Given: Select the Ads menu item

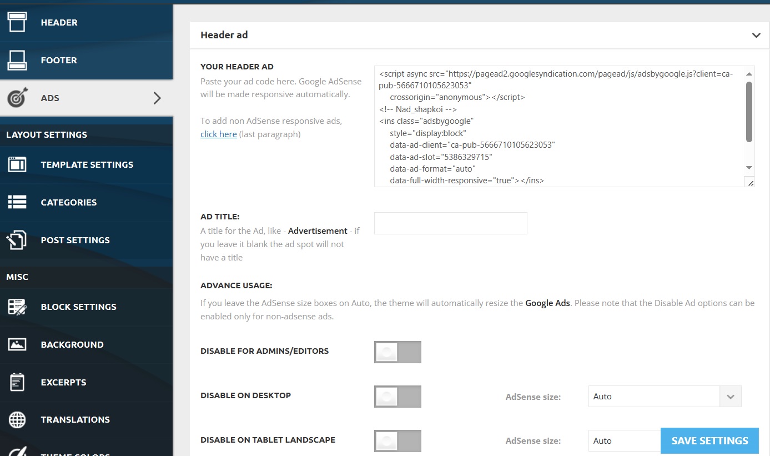Looking at the screenshot, I should [x=87, y=98].
